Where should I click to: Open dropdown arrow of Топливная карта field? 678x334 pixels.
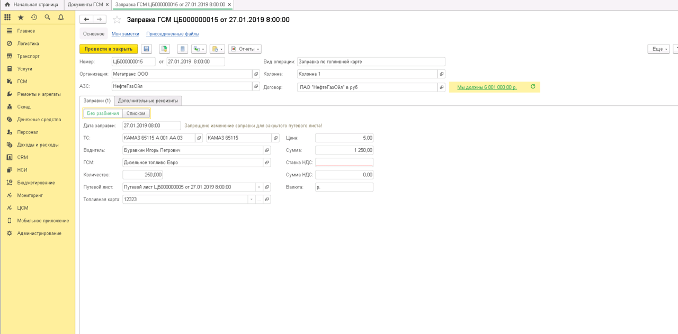(x=251, y=200)
